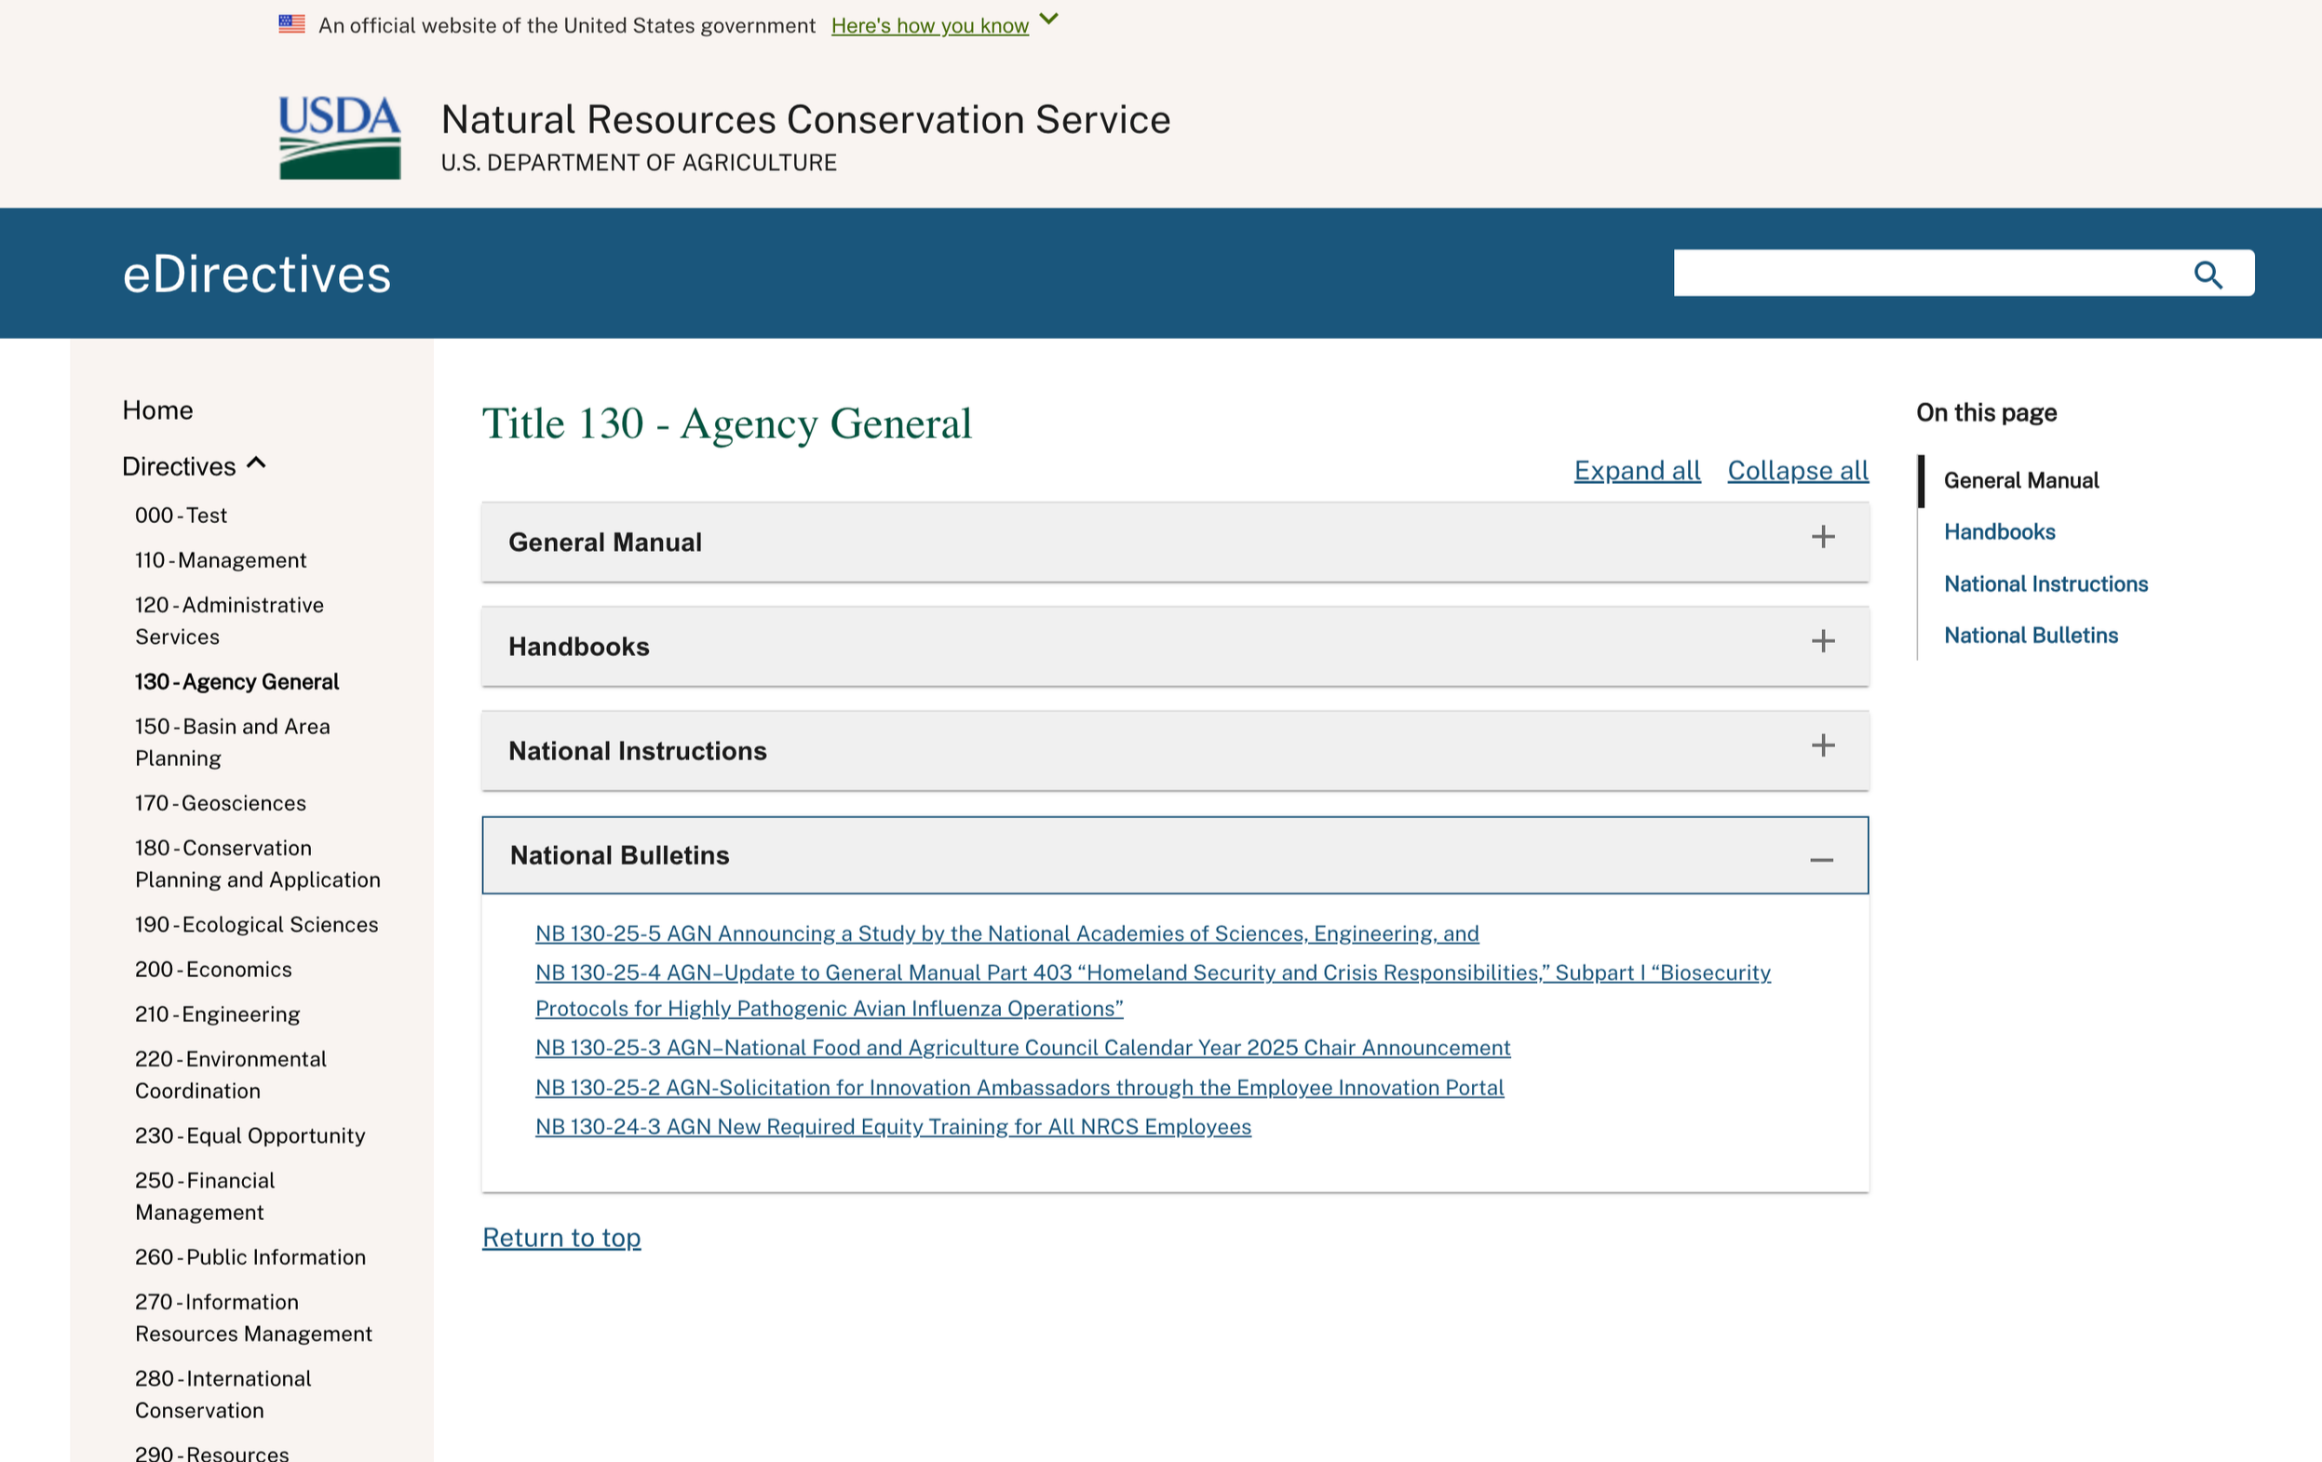
Task: Click Return to top link
Action: (561, 1238)
